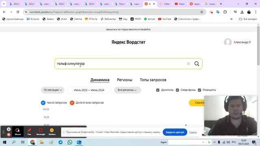
Task: Open the Screencastify Stickers tool
Action: coord(52,132)
